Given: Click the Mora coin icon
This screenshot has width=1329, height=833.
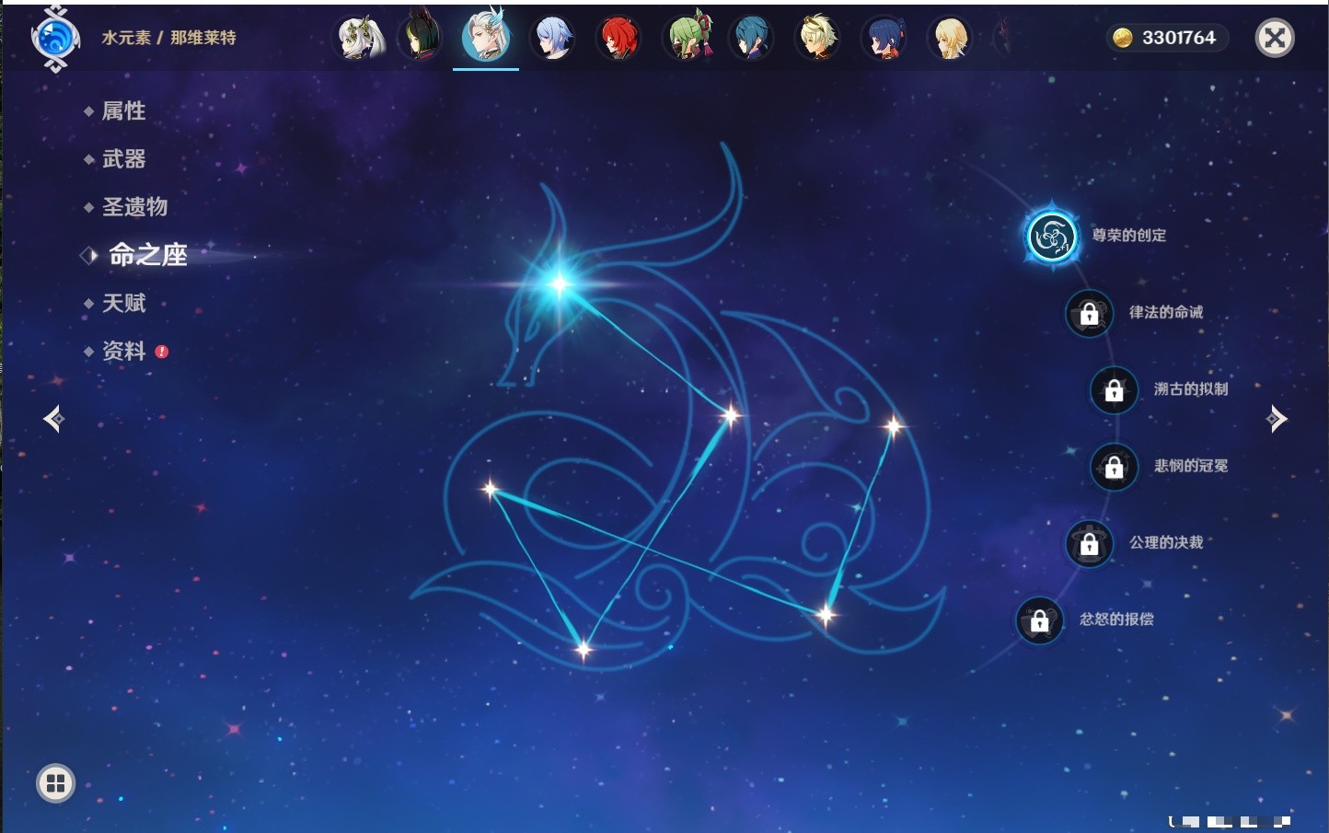Looking at the screenshot, I should 1123,38.
